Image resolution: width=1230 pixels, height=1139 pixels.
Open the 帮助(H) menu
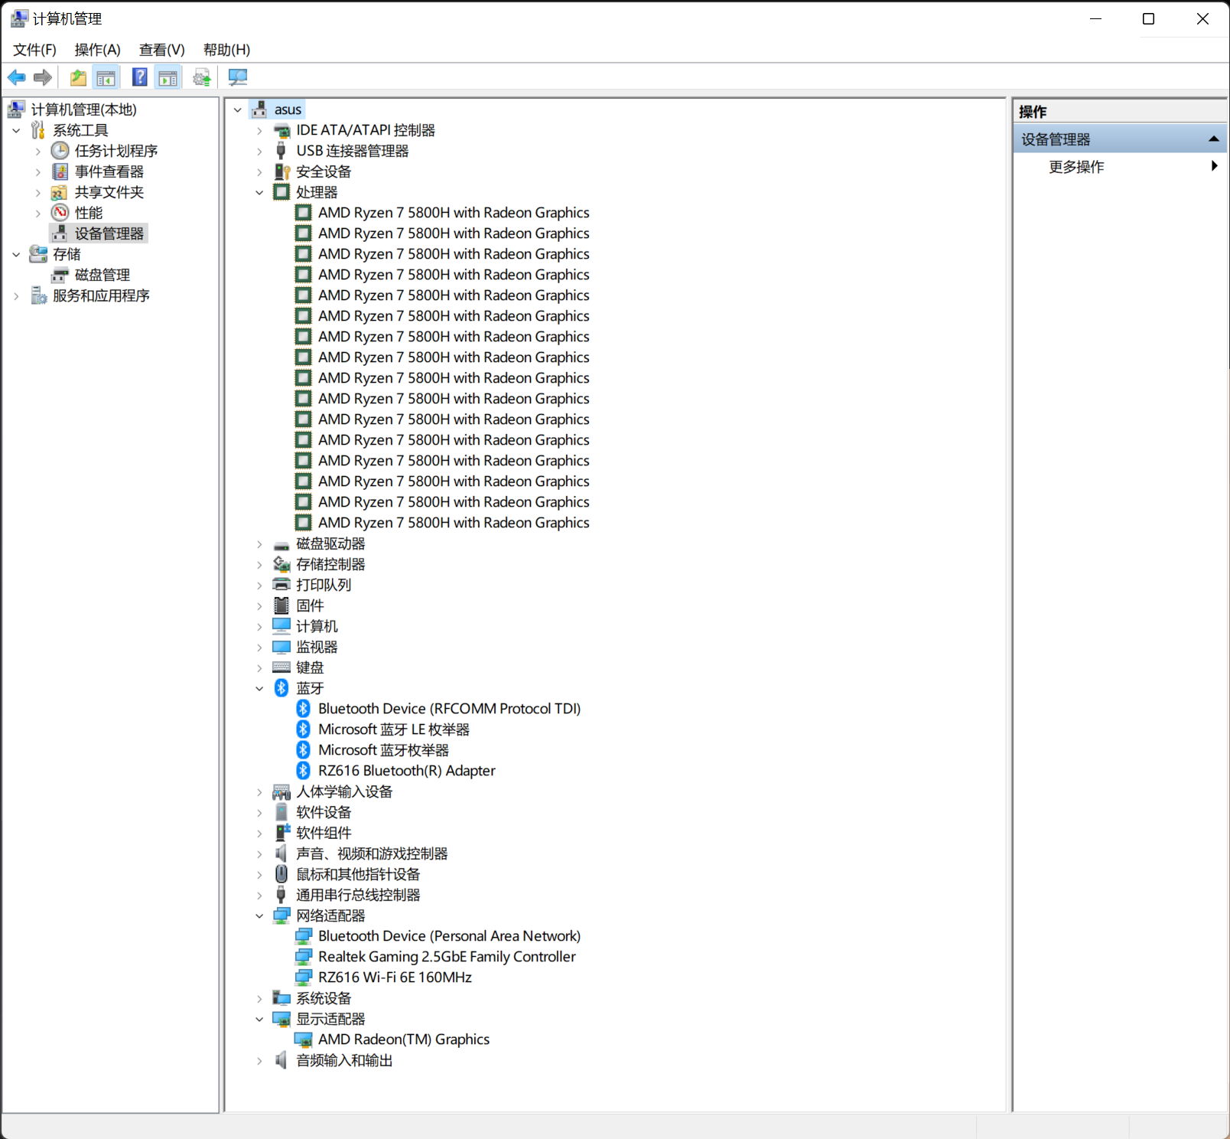[226, 50]
